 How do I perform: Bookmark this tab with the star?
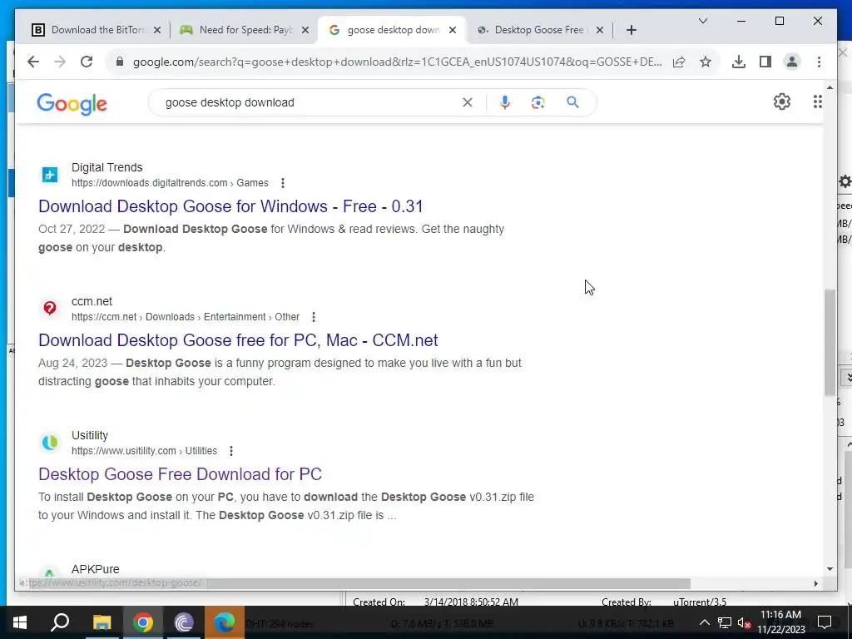706,62
